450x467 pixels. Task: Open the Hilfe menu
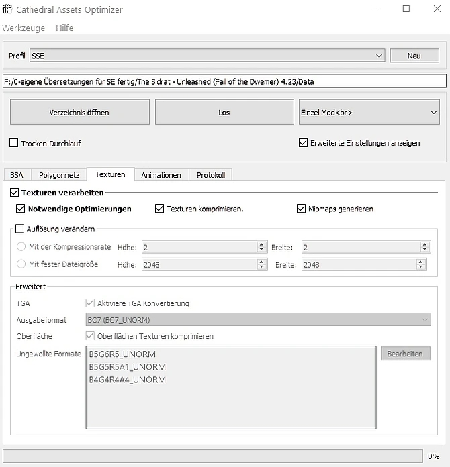[64, 28]
